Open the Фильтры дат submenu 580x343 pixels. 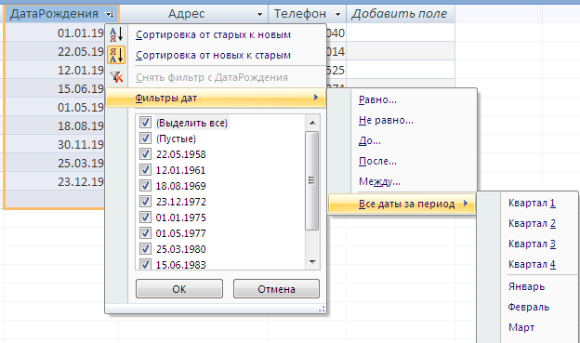pyautogui.click(x=216, y=98)
